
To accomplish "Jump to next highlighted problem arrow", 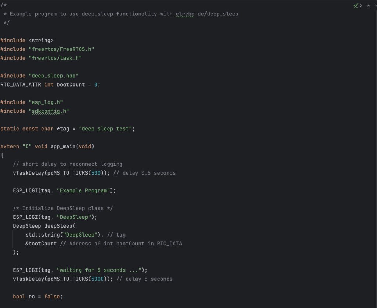I will 374,6.
